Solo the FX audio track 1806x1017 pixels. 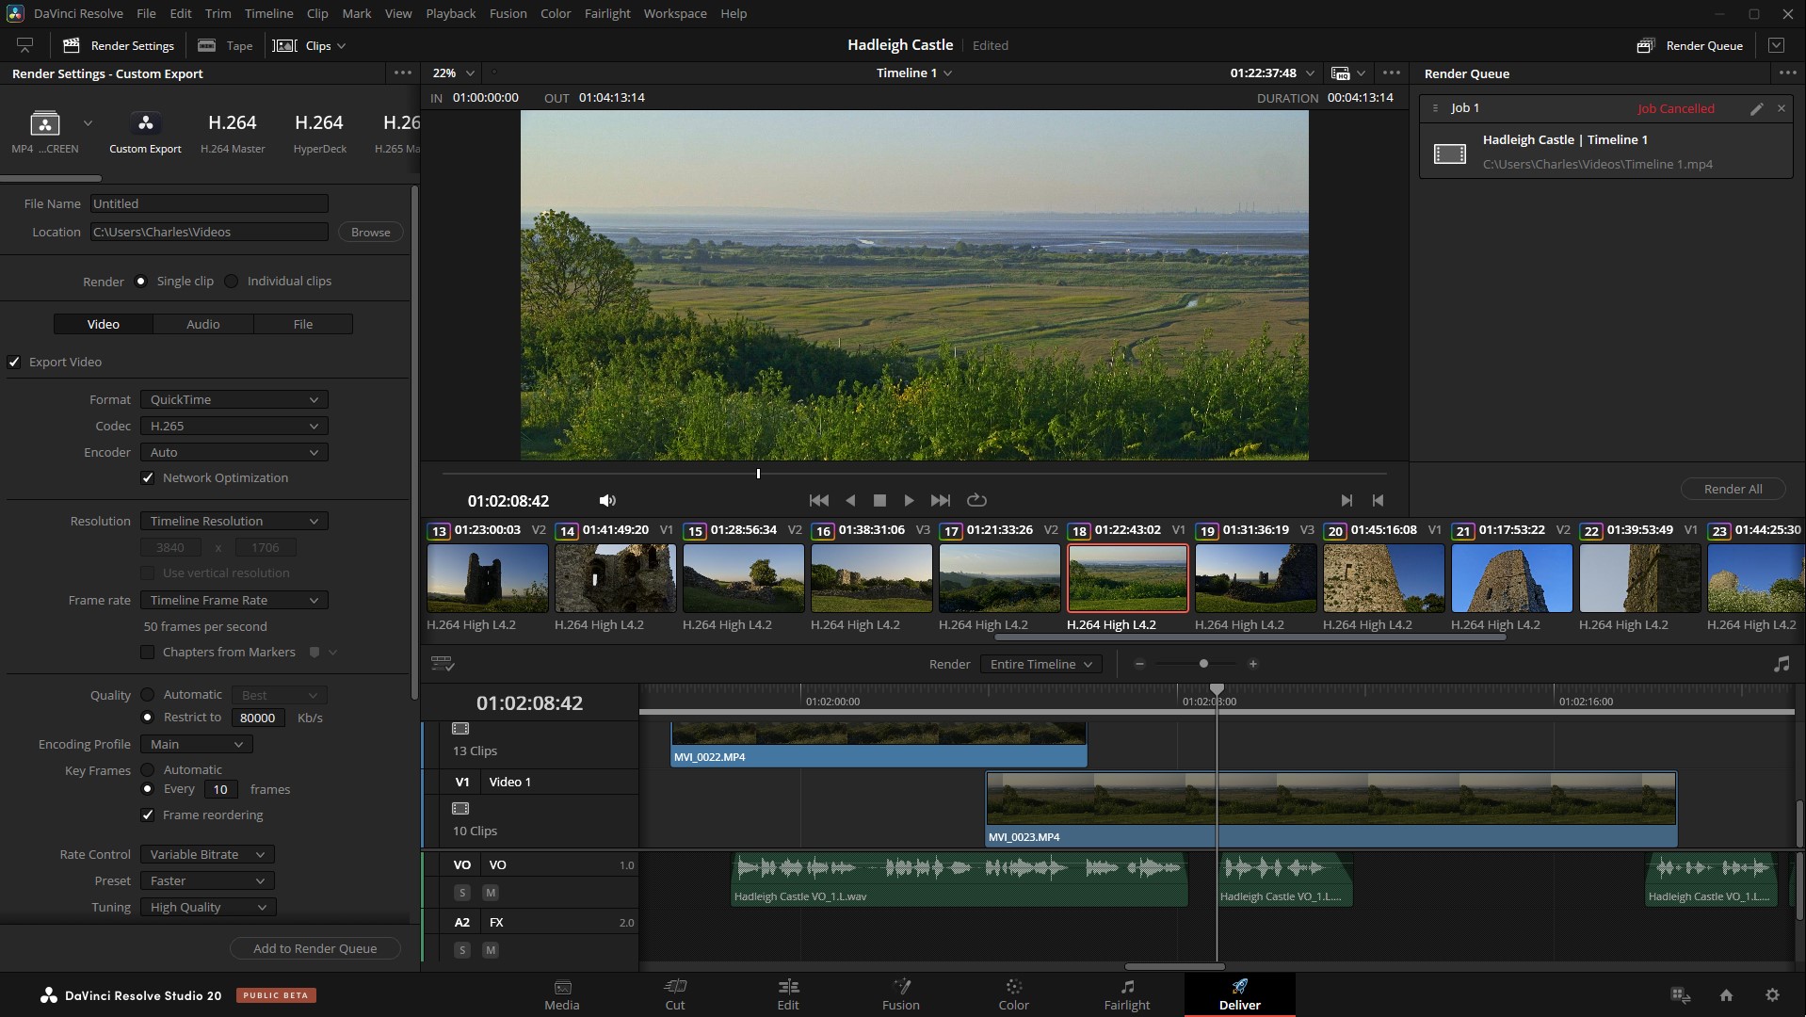pos(461,950)
